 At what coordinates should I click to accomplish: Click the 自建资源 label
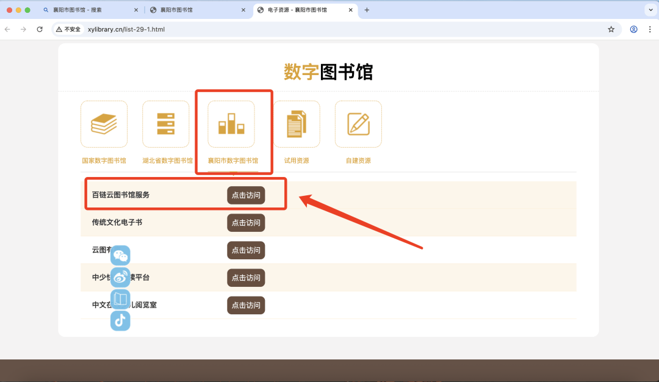[x=359, y=160]
